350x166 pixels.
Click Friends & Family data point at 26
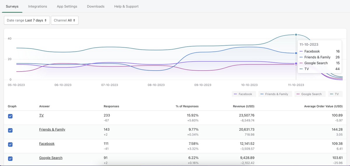point(296,53)
